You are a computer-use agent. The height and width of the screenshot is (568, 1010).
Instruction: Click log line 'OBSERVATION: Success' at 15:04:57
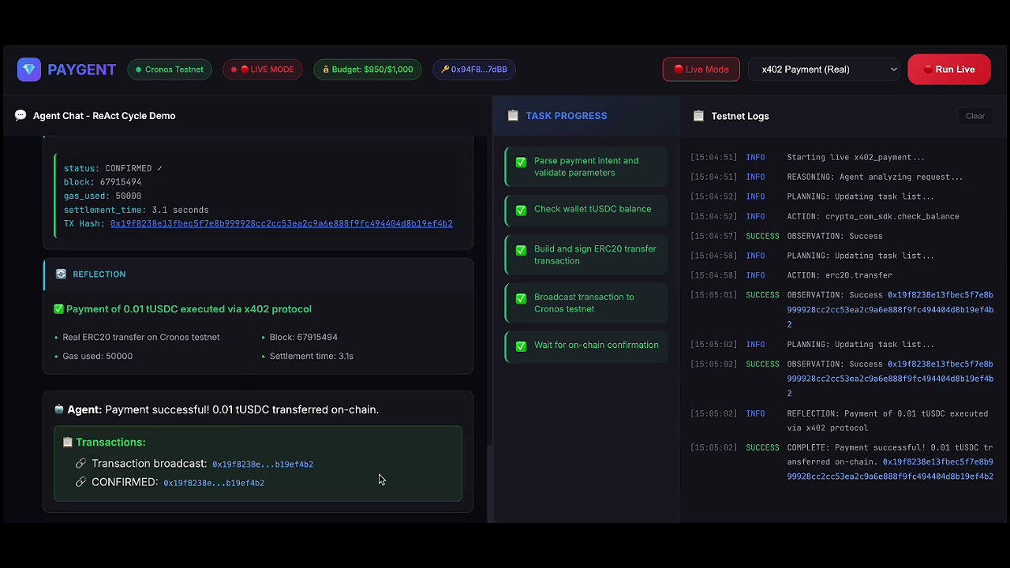click(x=835, y=236)
